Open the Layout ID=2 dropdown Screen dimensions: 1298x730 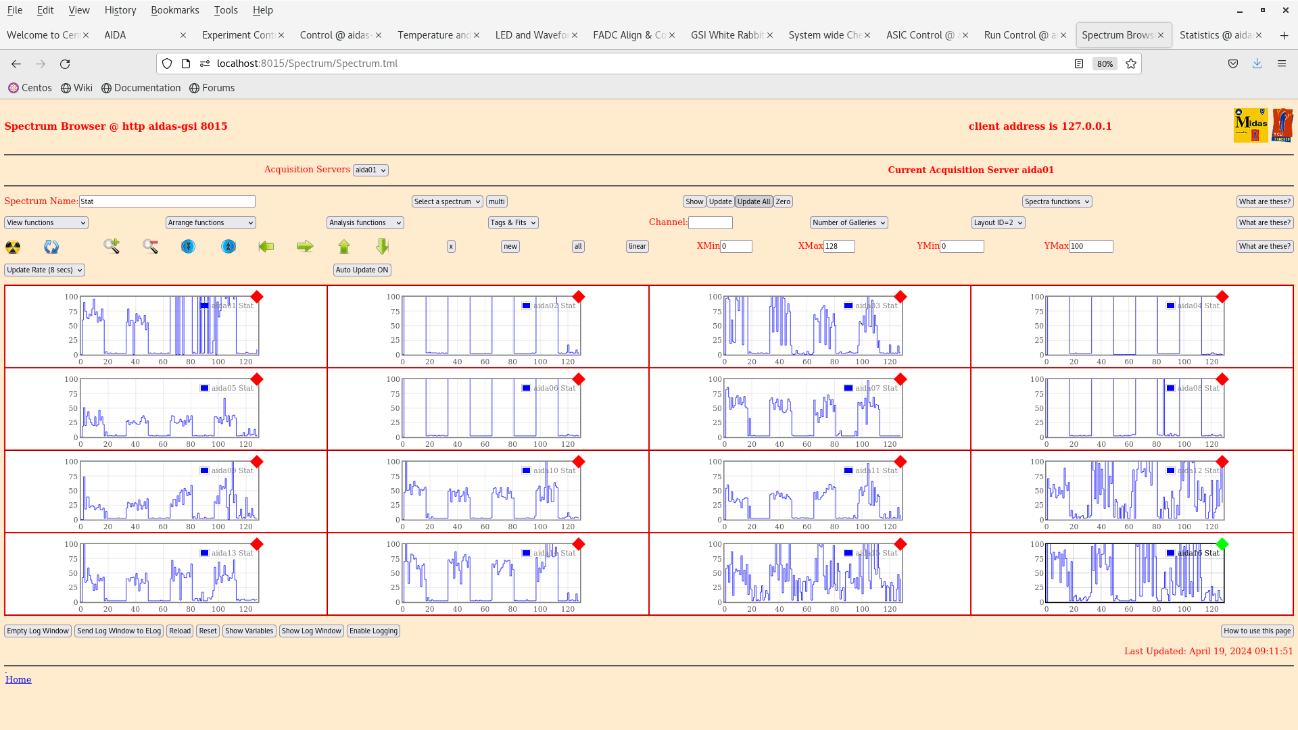click(x=999, y=222)
